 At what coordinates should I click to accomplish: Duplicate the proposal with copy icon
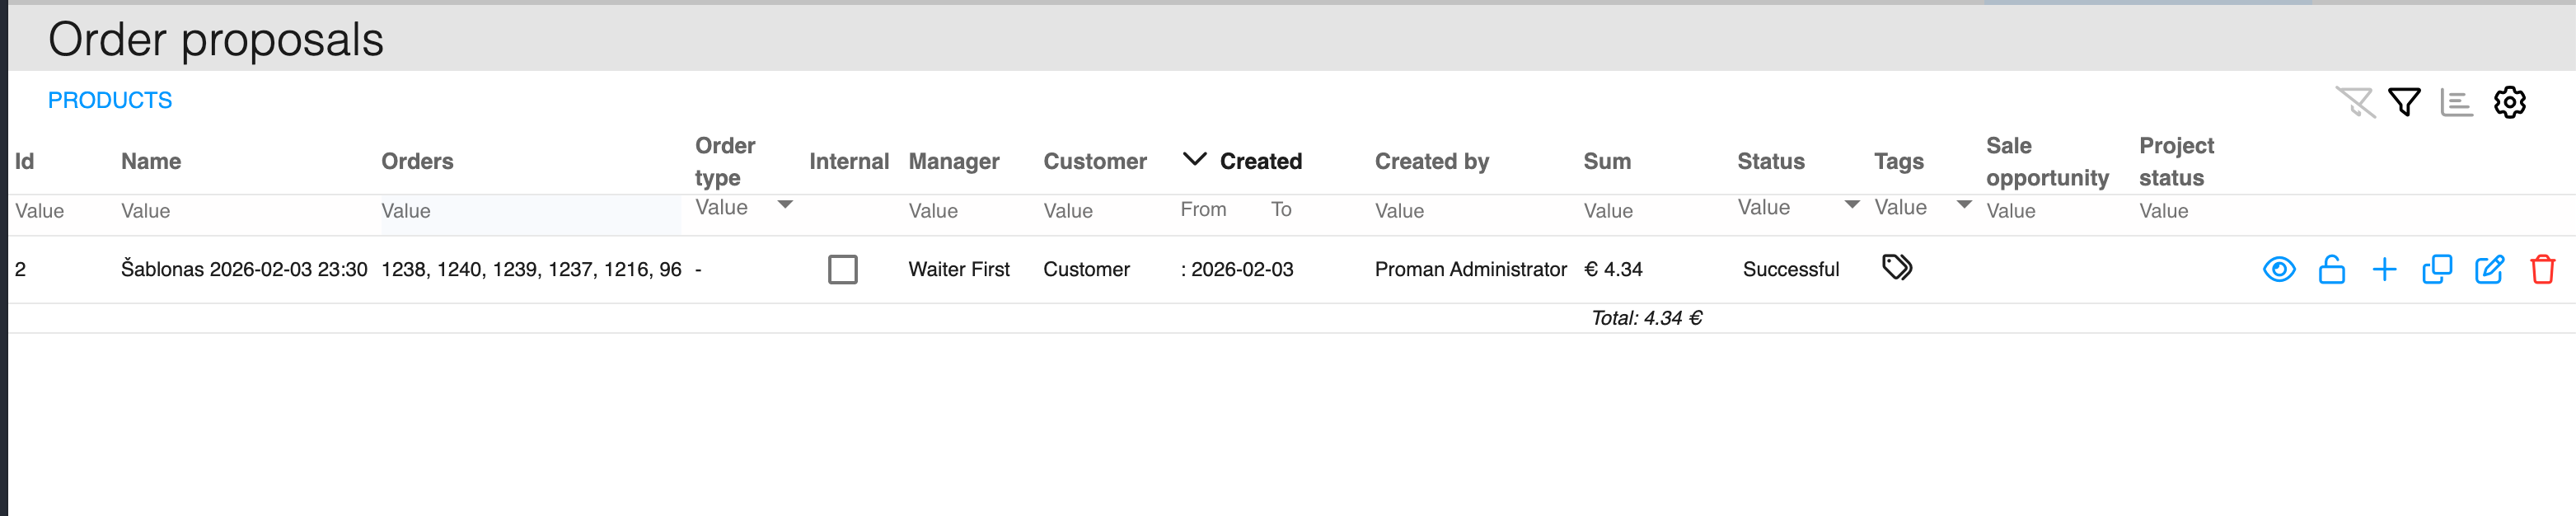(x=2437, y=269)
